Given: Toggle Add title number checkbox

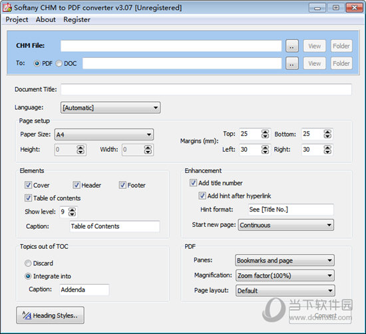Looking at the screenshot, I should pyautogui.click(x=193, y=183).
